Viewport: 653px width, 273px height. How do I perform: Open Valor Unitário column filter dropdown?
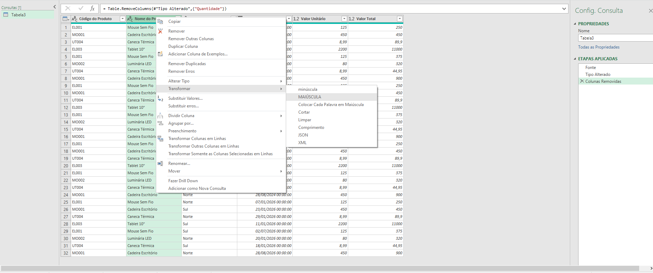pyautogui.click(x=344, y=19)
